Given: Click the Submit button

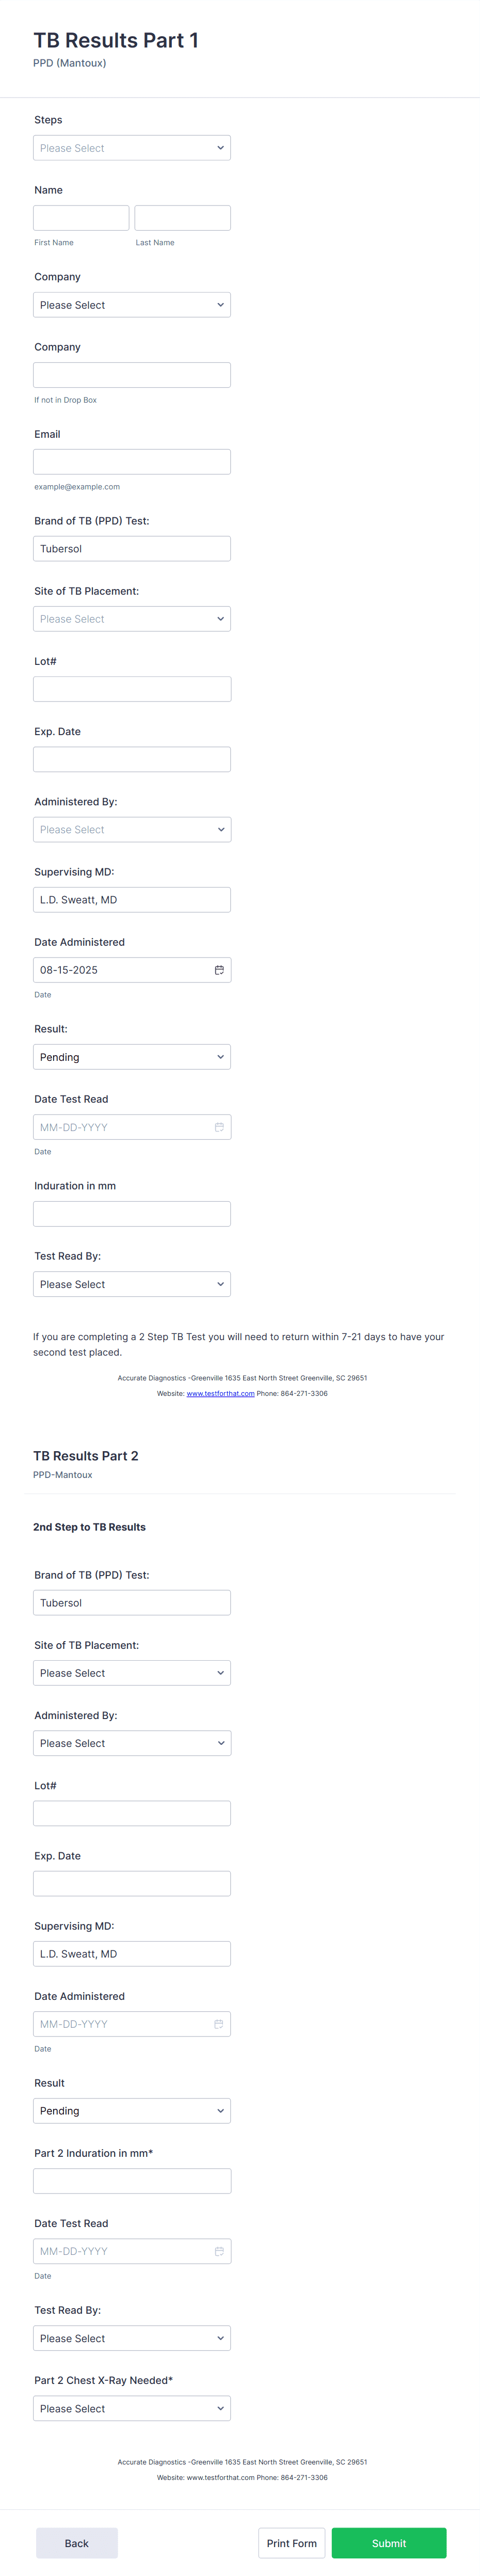Looking at the screenshot, I should click(x=389, y=2543).
